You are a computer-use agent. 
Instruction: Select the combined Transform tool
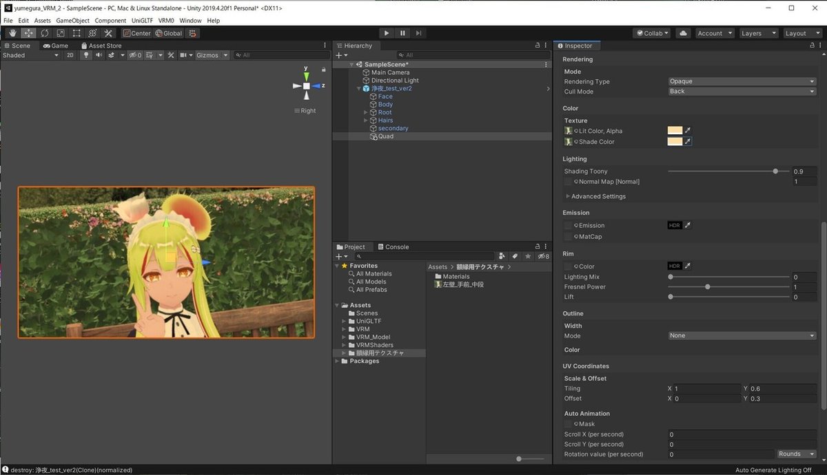(92, 33)
